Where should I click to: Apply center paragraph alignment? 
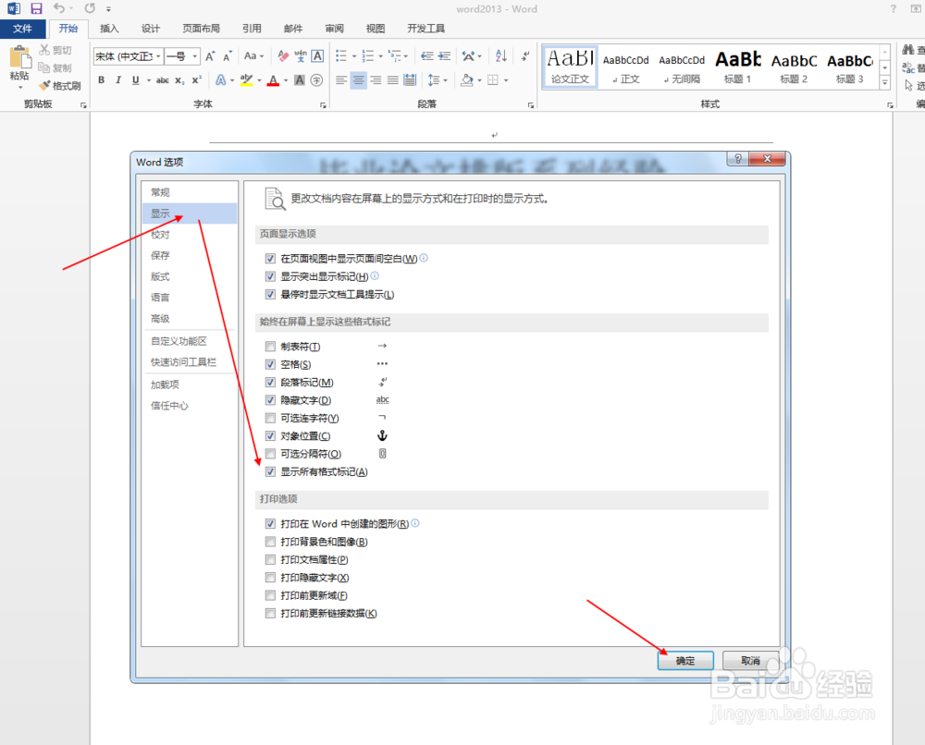357,81
